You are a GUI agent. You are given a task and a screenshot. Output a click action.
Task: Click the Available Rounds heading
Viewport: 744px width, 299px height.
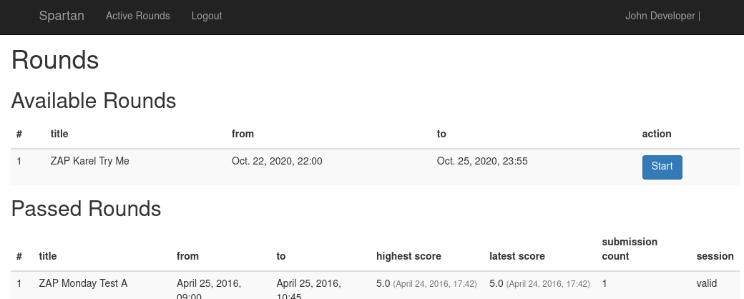[x=94, y=101]
